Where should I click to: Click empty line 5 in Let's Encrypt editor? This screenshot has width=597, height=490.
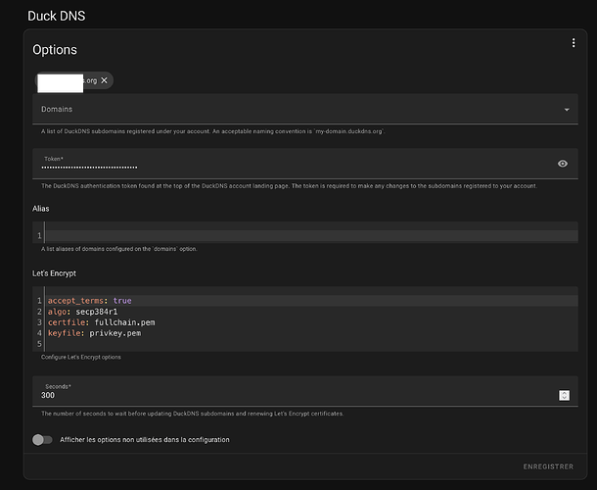click(x=311, y=344)
